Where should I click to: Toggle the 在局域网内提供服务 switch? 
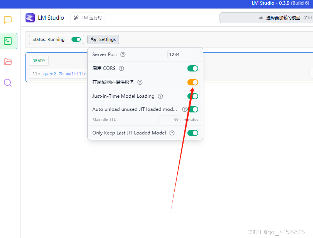coord(193,82)
